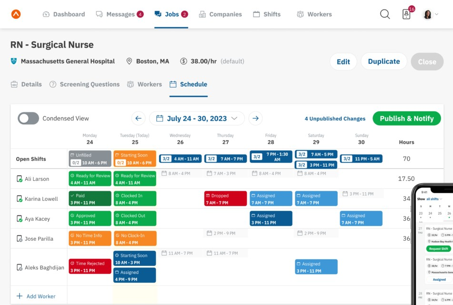The width and height of the screenshot is (453, 305).
Task: Open the Messages menu
Action: click(120, 14)
